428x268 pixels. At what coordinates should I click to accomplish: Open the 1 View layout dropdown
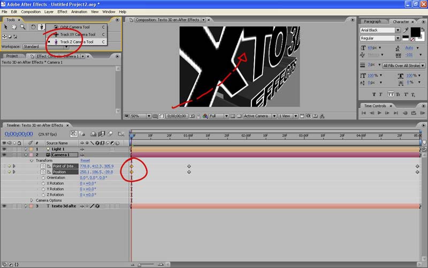(x=288, y=116)
